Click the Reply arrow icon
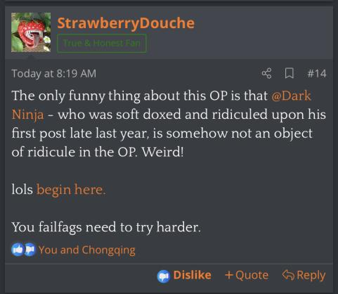This screenshot has width=338, height=294. tap(288, 275)
